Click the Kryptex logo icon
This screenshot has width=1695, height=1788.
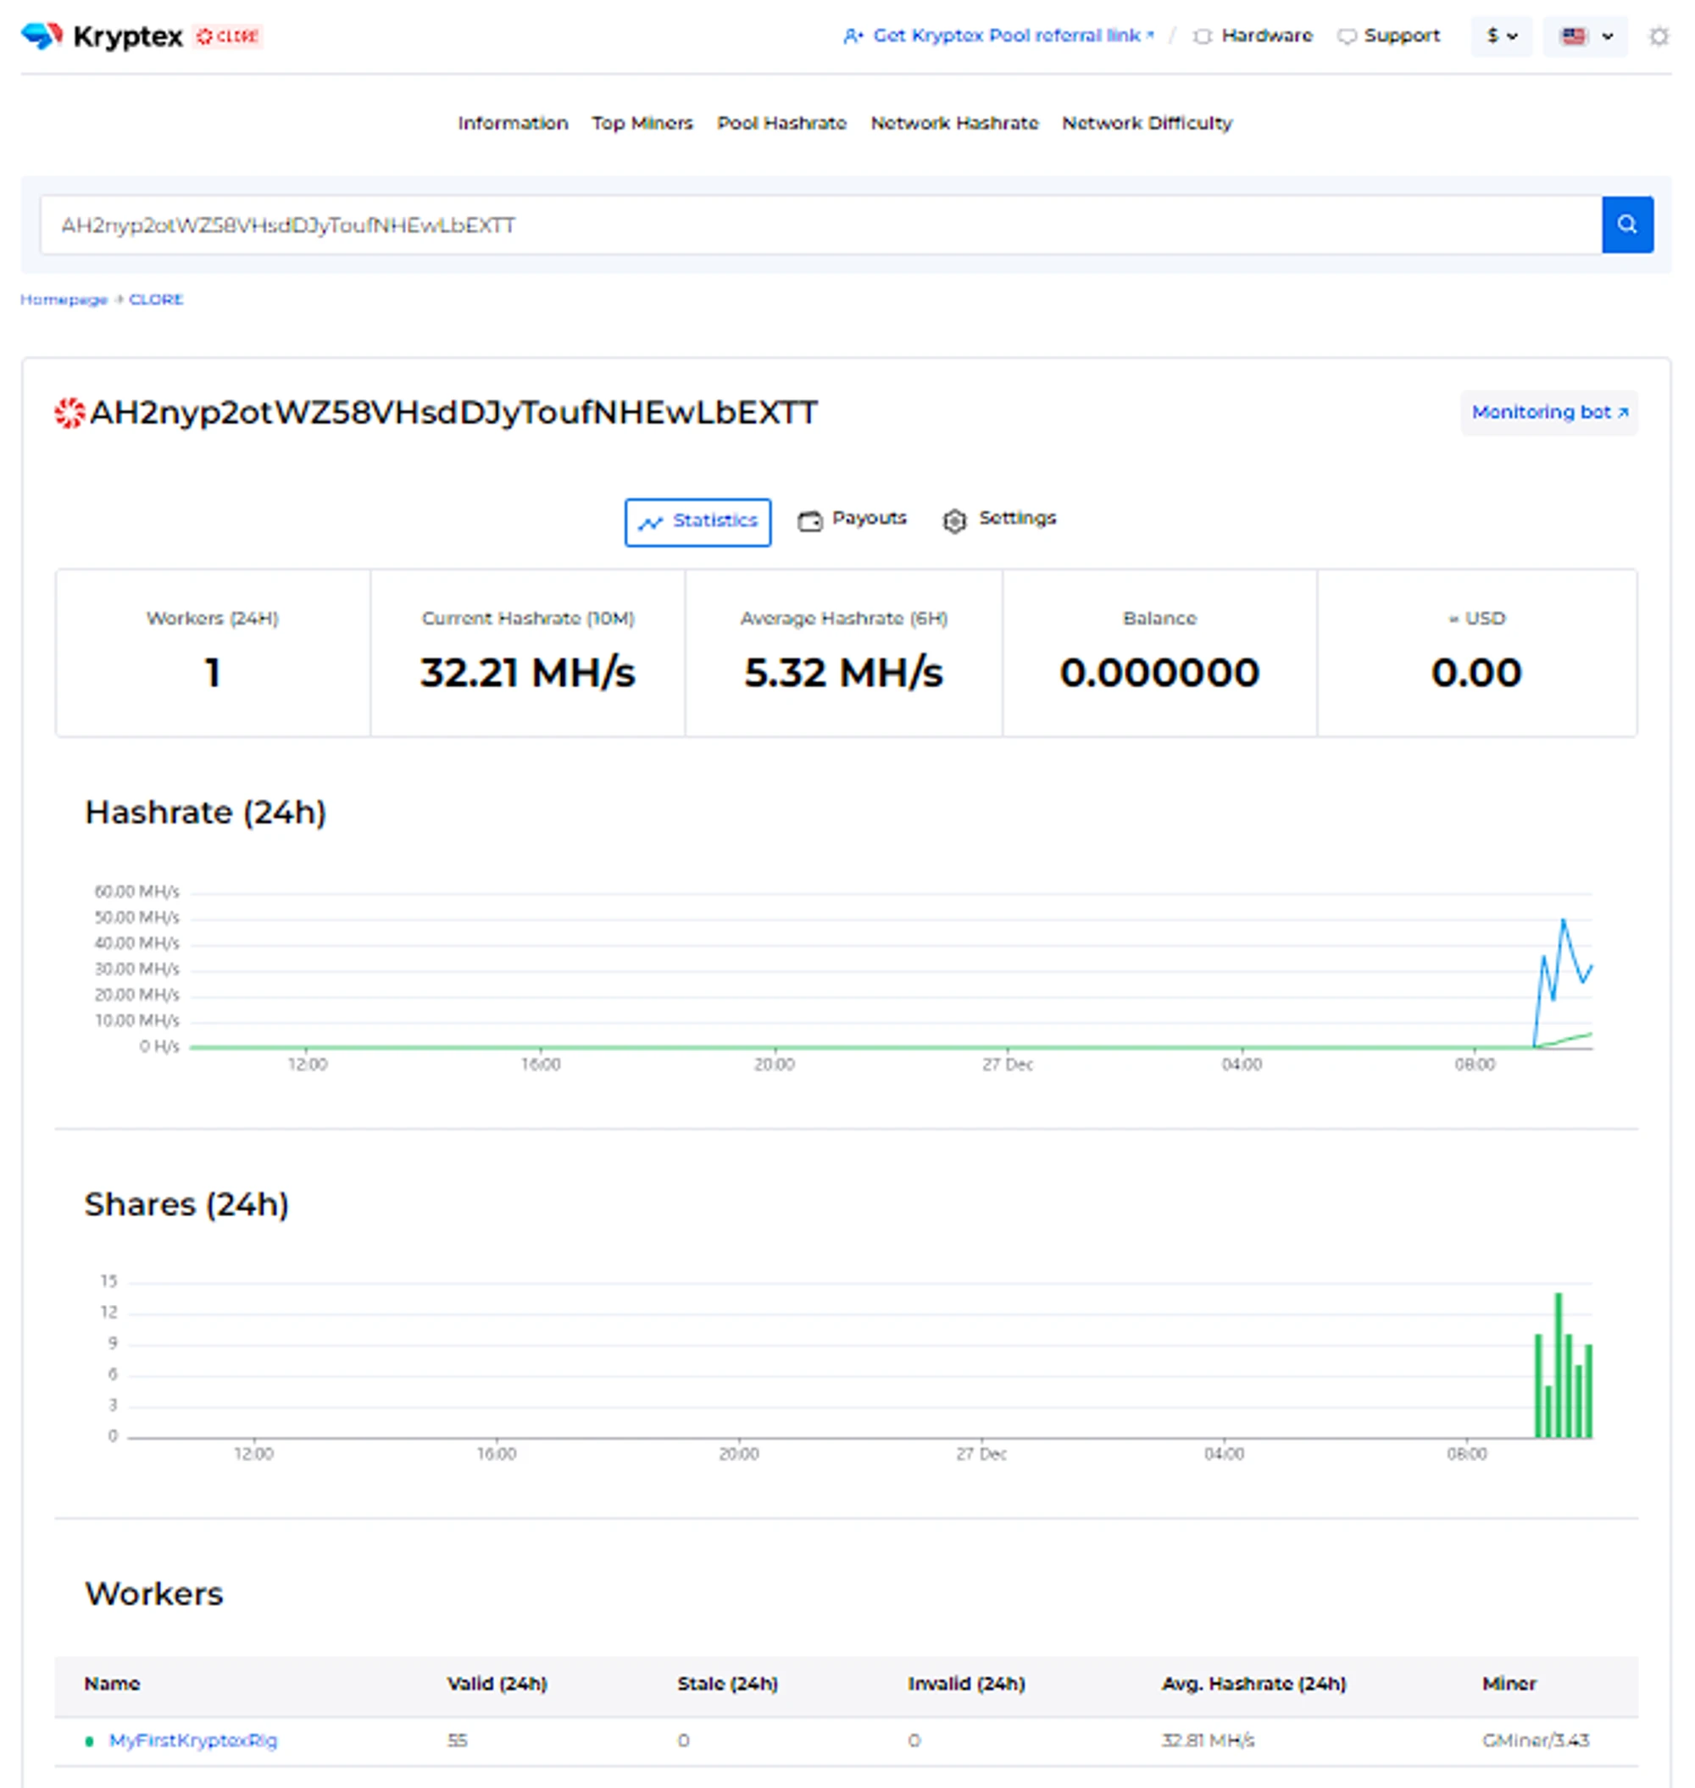pyautogui.click(x=42, y=36)
